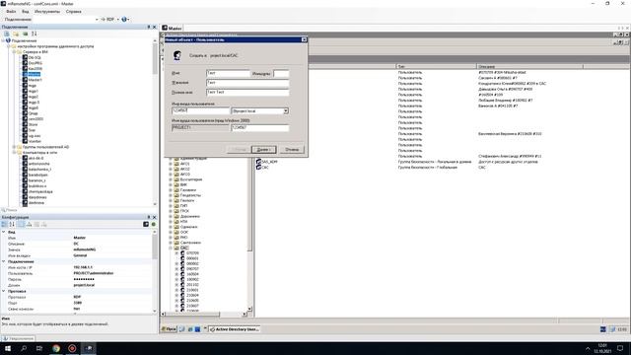Click green status circle in Конфигурация toolbar
The image size is (631, 355).
pyautogui.click(x=154, y=224)
